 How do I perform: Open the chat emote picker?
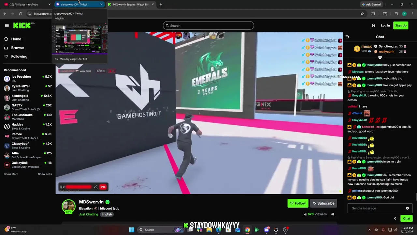coord(407,208)
